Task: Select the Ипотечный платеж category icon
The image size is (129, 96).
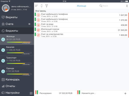Action: [38, 30]
